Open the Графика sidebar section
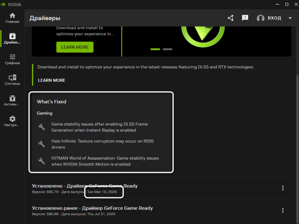This screenshot has height=224, width=299. coord(12,59)
